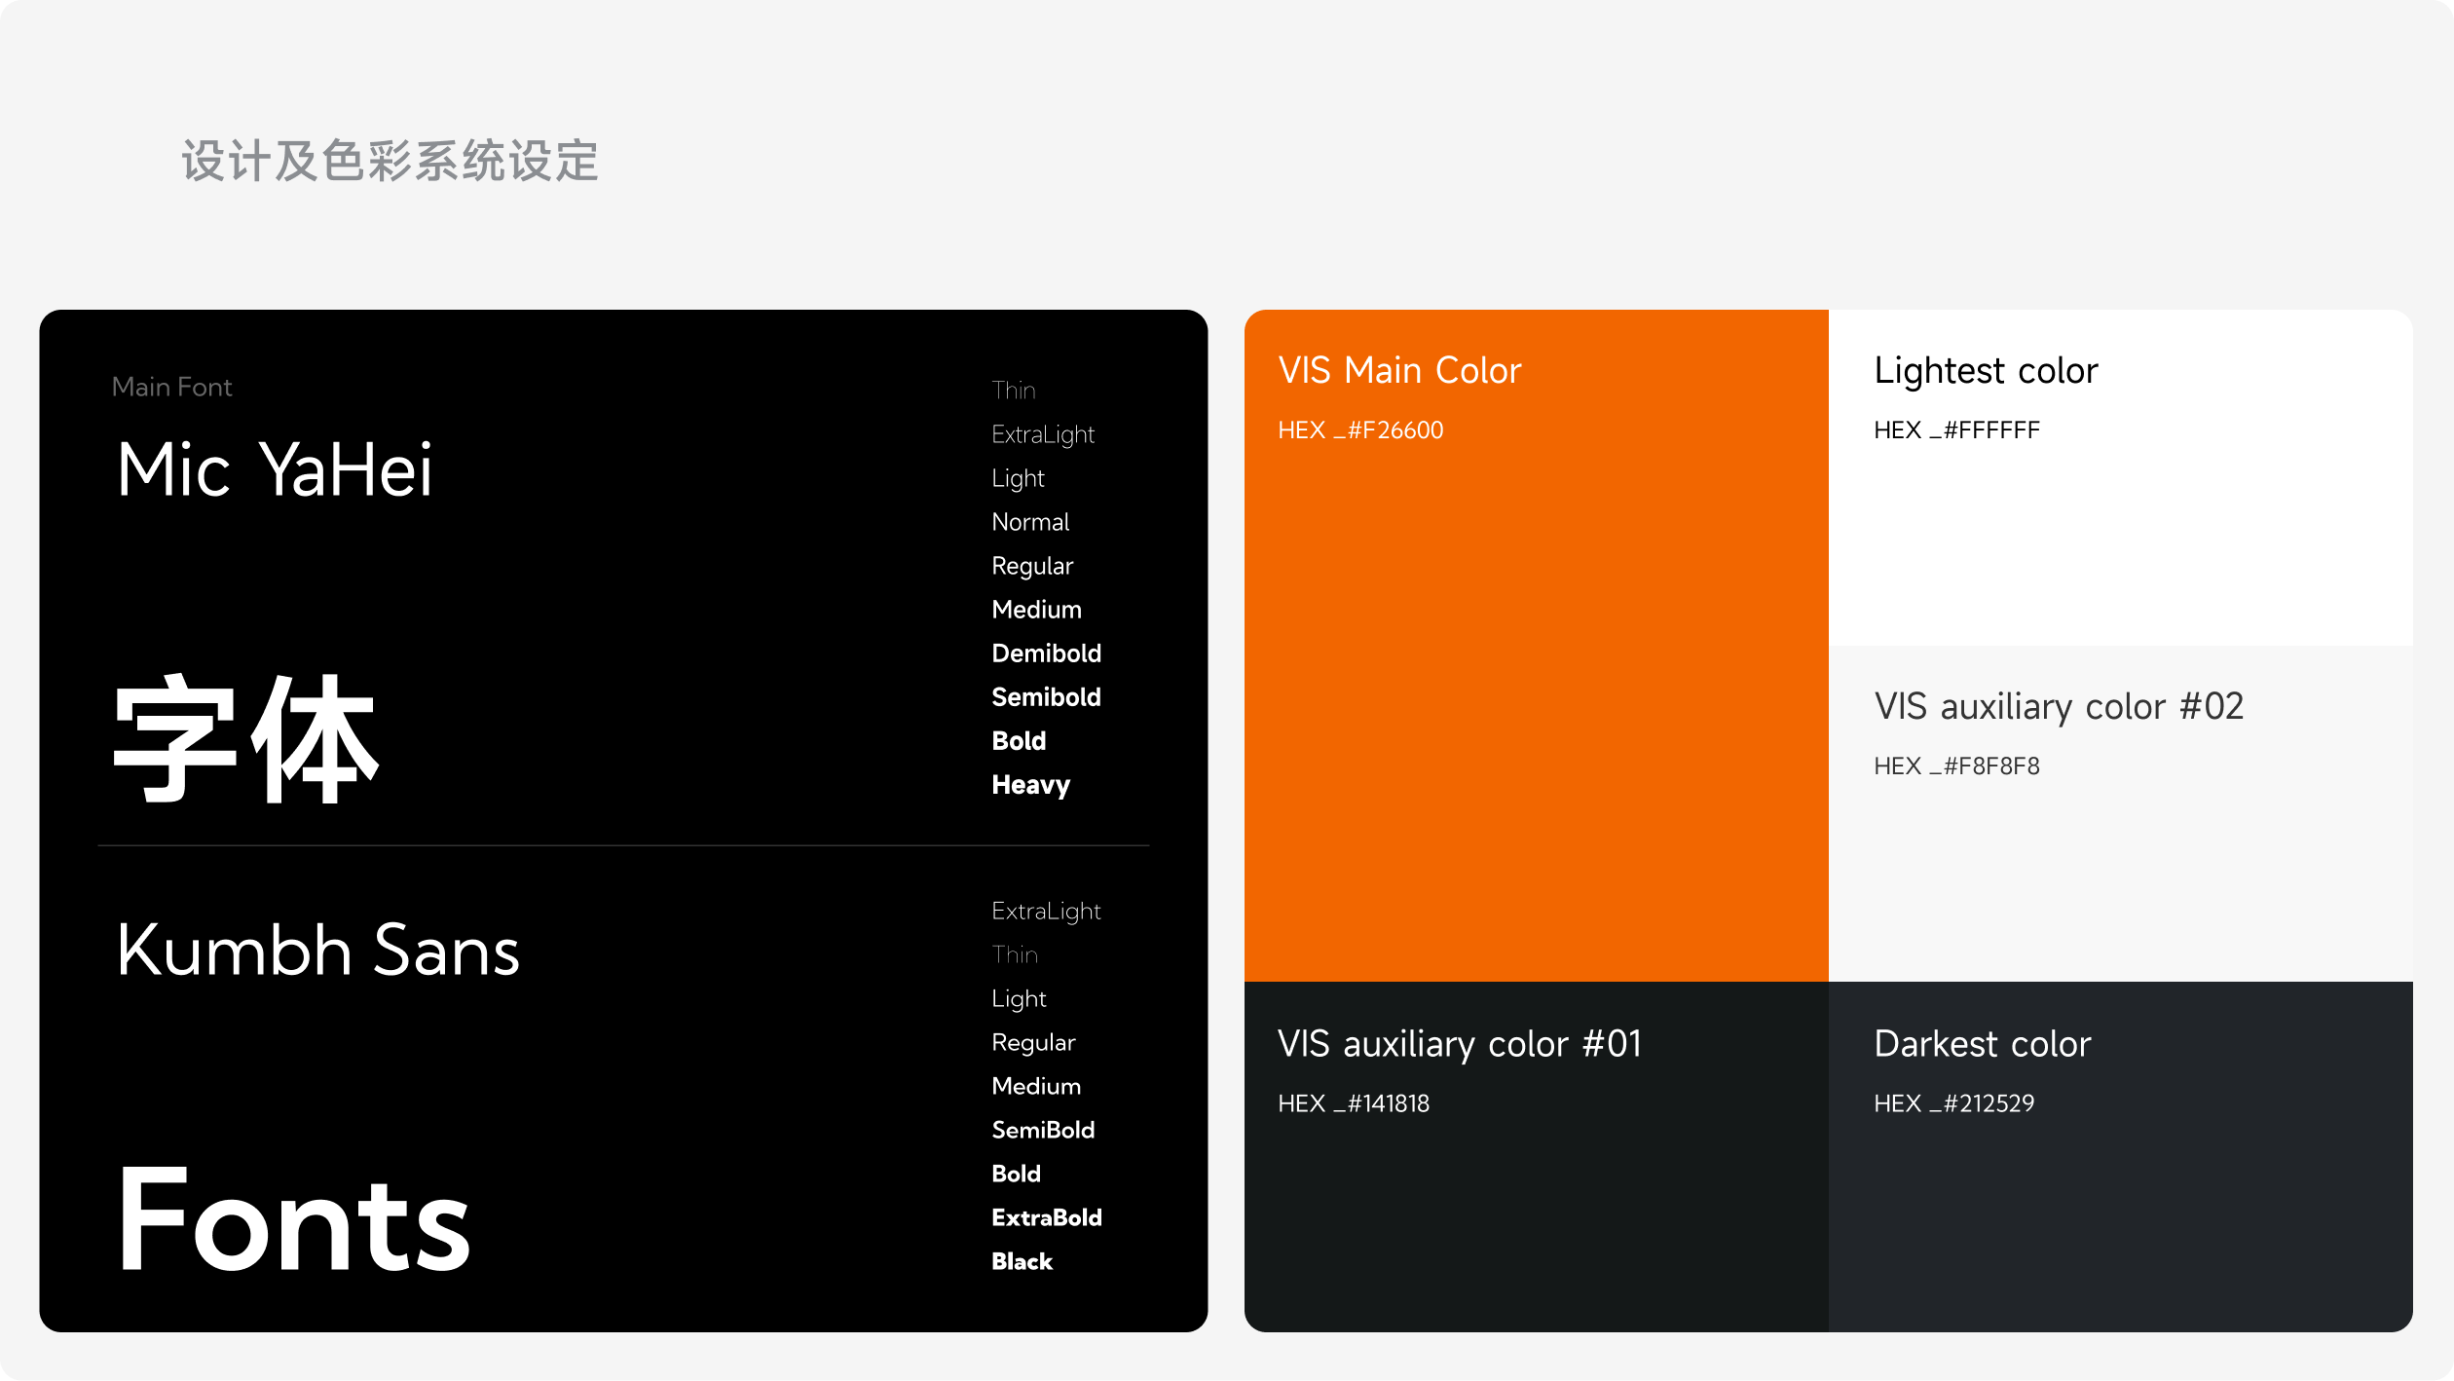This screenshot has width=2454, height=1381.
Task: Click the Demibold weight label
Action: [1046, 653]
